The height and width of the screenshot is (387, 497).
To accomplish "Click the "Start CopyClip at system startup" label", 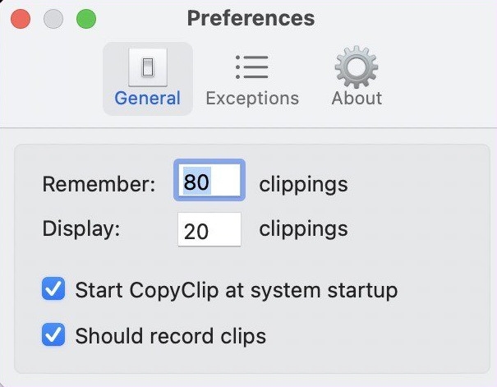I will click(236, 290).
